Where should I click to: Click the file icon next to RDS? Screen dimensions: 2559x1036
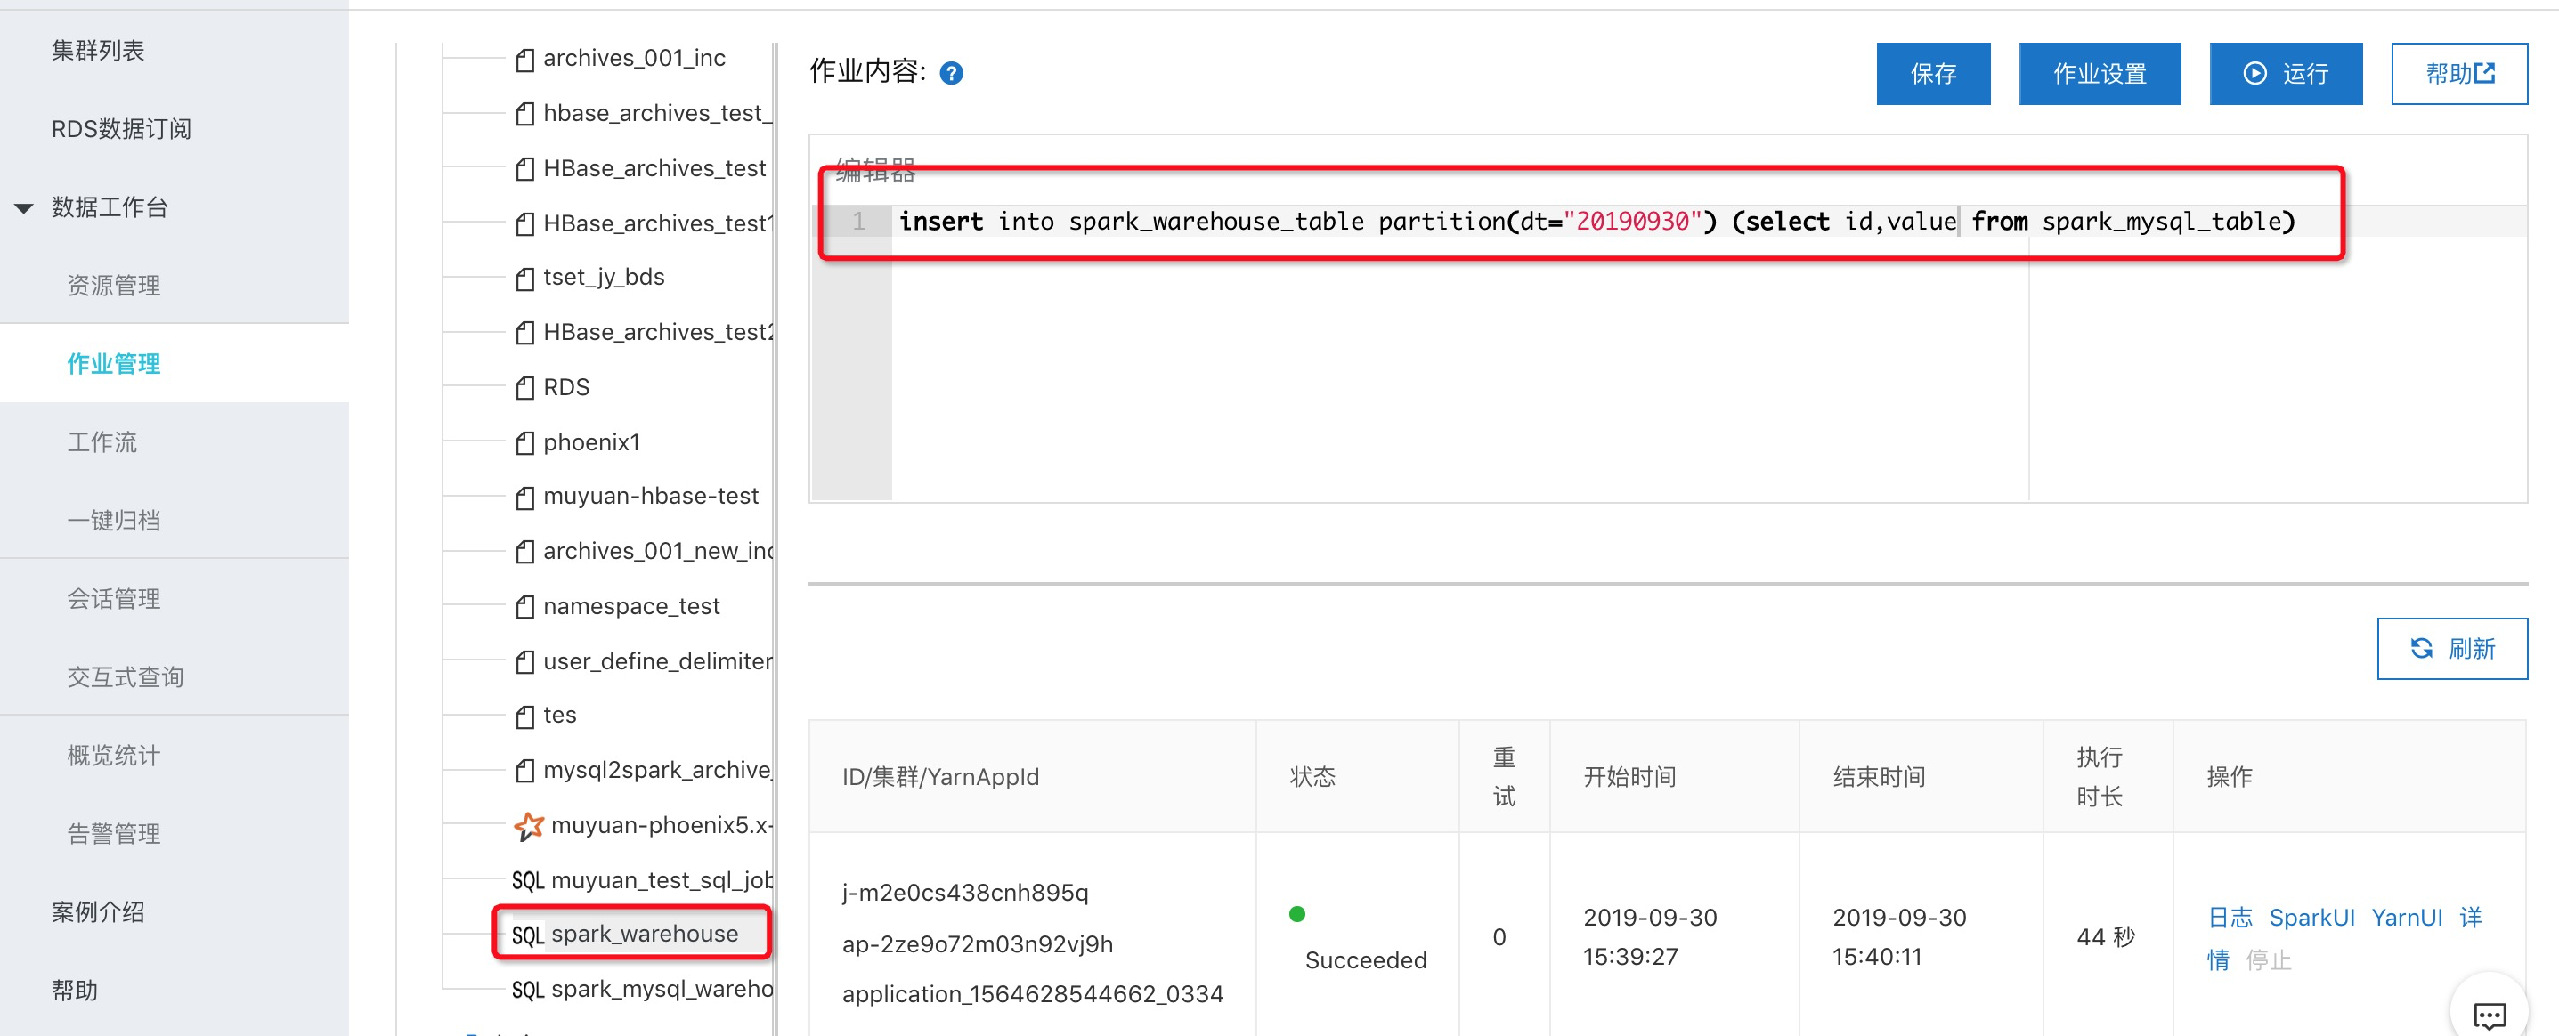click(x=525, y=388)
